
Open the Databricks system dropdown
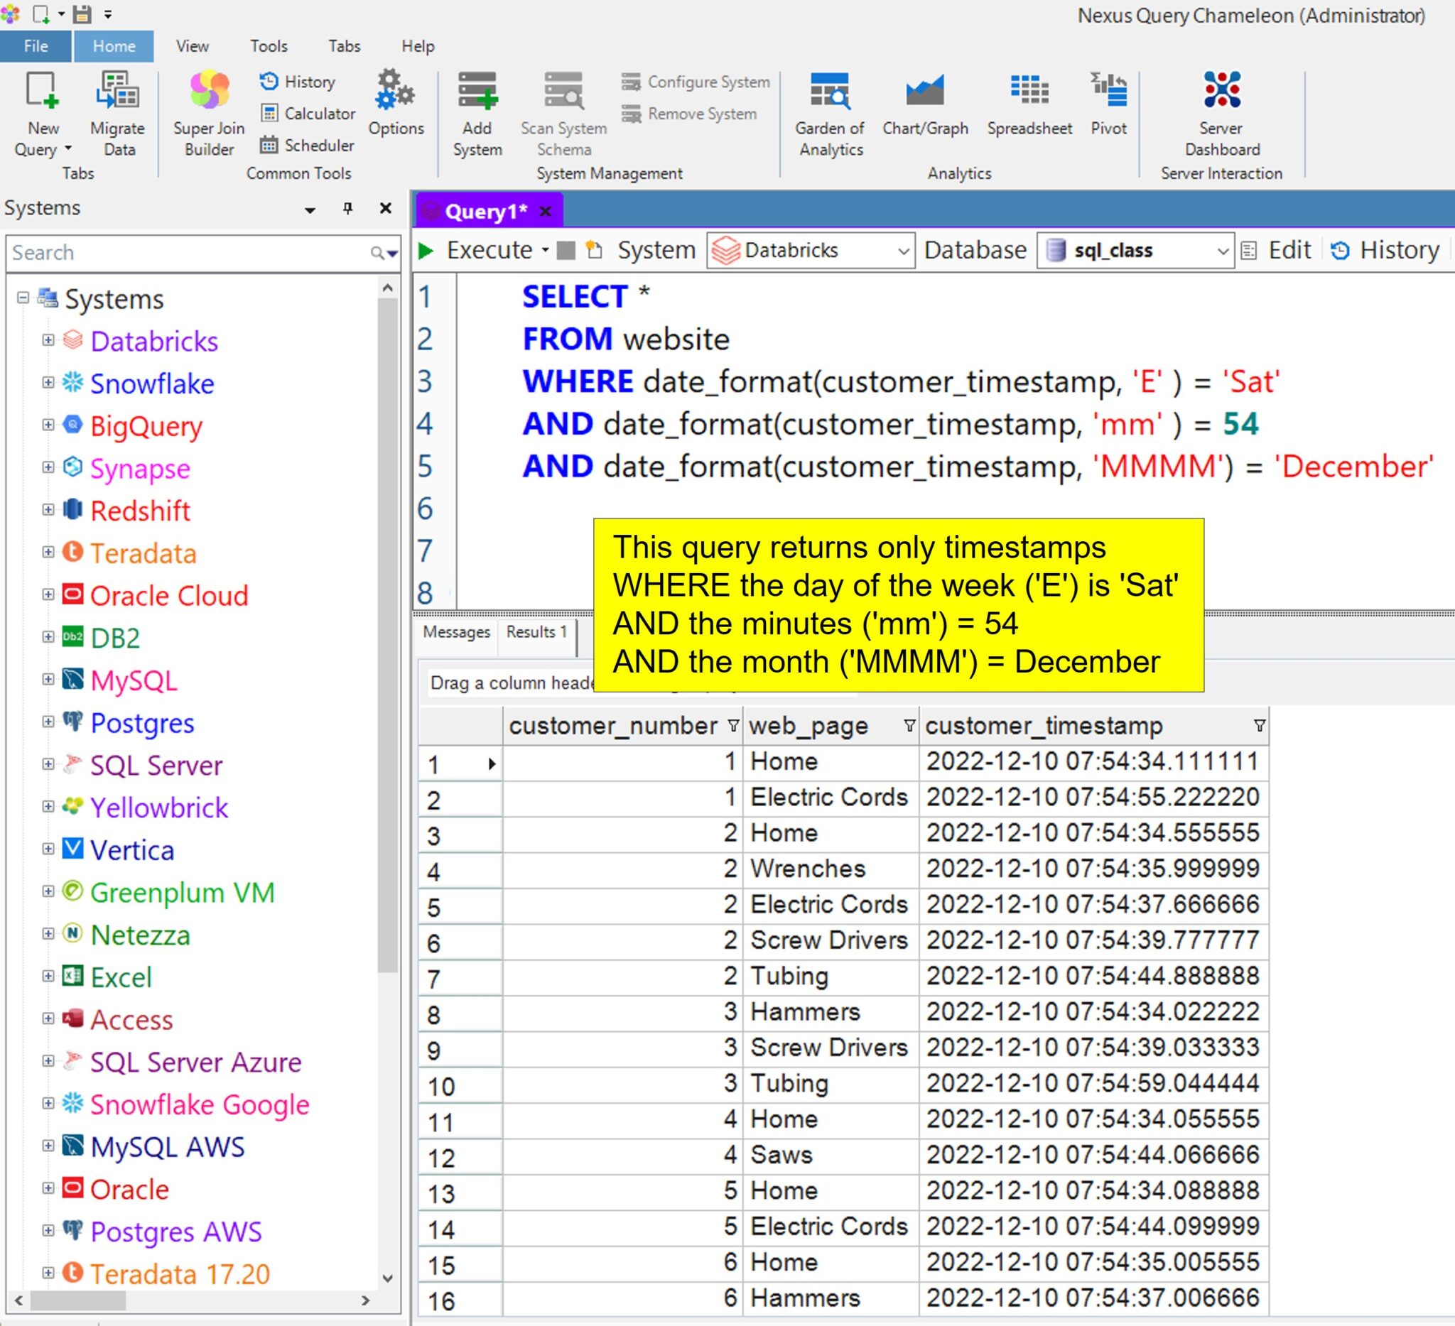tap(902, 251)
